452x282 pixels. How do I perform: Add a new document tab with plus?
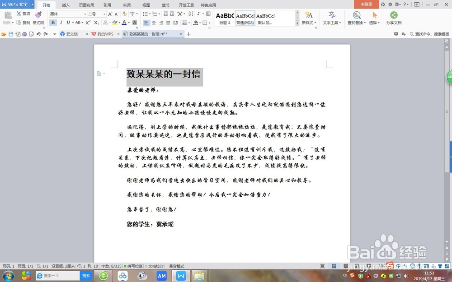pos(188,34)
